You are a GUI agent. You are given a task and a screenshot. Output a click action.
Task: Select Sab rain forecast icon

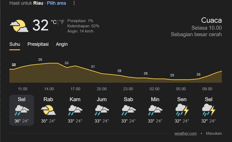pyautogui.click(x=129, y=110)
